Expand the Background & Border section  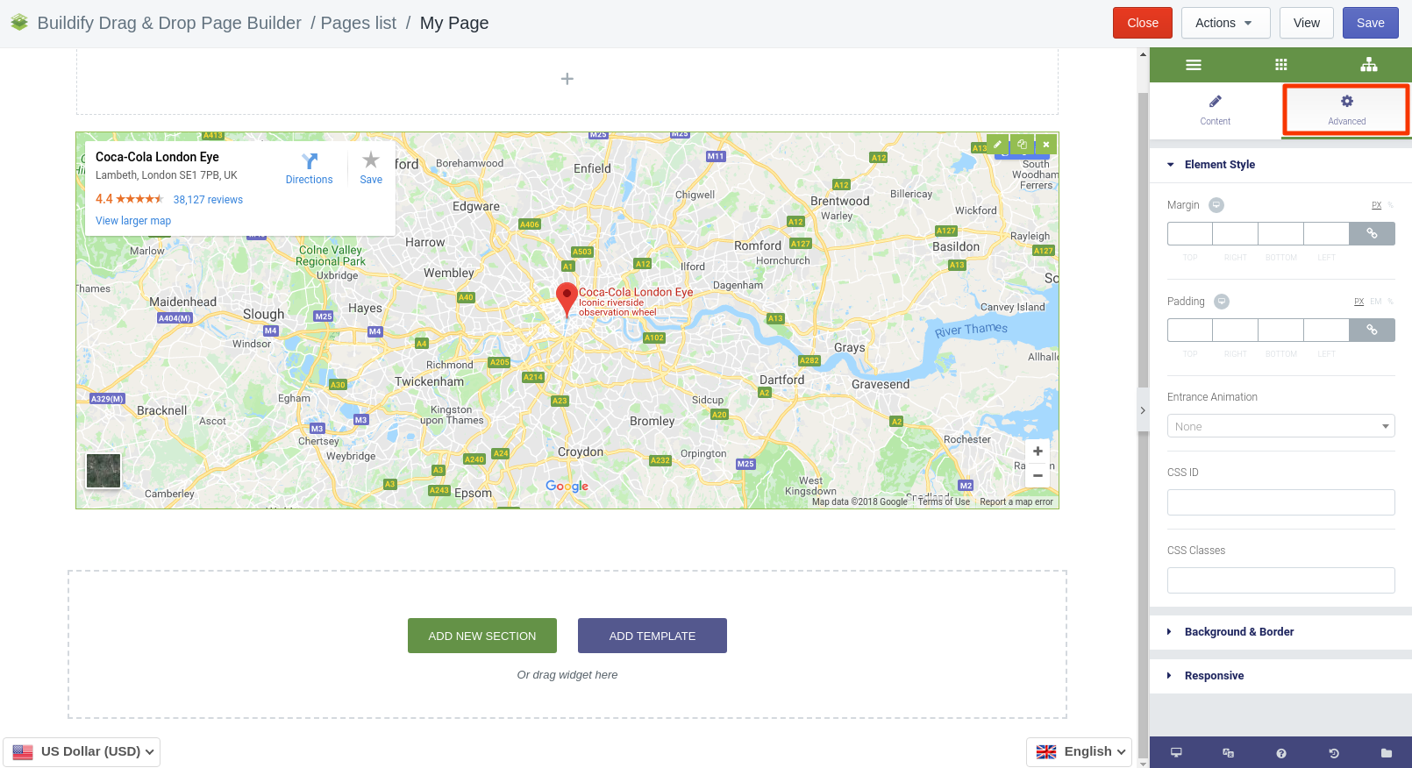[x=1280, y=632]
